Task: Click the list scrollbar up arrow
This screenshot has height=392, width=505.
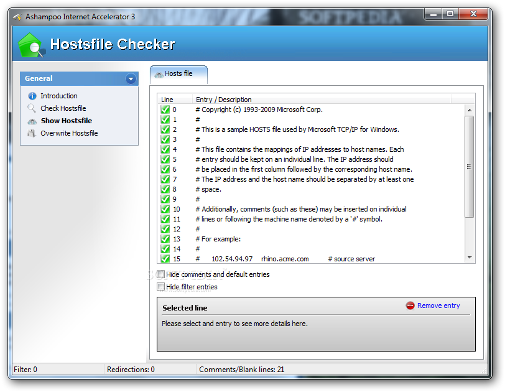Action: pyautogui.click(x=470, y=110)
